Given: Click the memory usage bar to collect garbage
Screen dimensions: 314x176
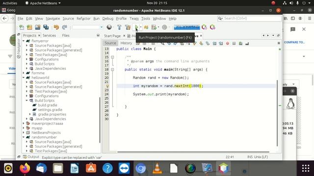Looking at the screenshot, I should click(x=187, y=27).
